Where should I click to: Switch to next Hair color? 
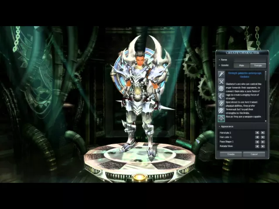click(262, 137)
